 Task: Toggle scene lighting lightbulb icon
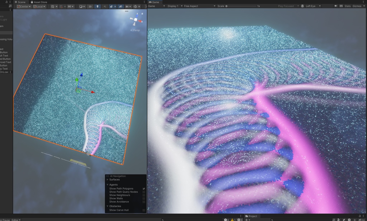coord(97,6)
